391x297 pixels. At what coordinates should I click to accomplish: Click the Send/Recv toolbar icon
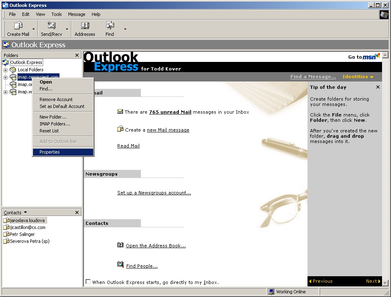coord(51,25)
